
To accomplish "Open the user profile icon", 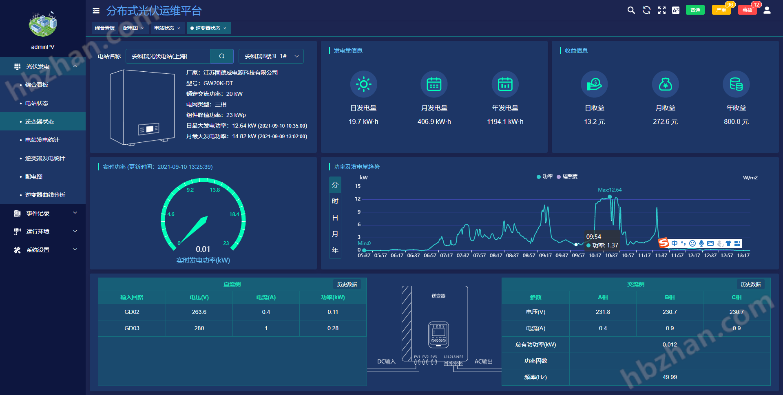I will [767, 10].
